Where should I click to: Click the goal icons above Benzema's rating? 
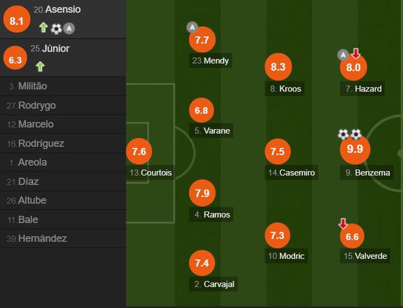pos(349,134)
